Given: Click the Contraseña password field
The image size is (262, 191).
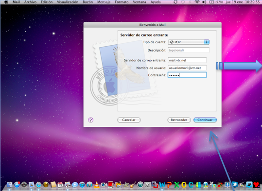Looking at the screenshot, I should tap(187, 75).
